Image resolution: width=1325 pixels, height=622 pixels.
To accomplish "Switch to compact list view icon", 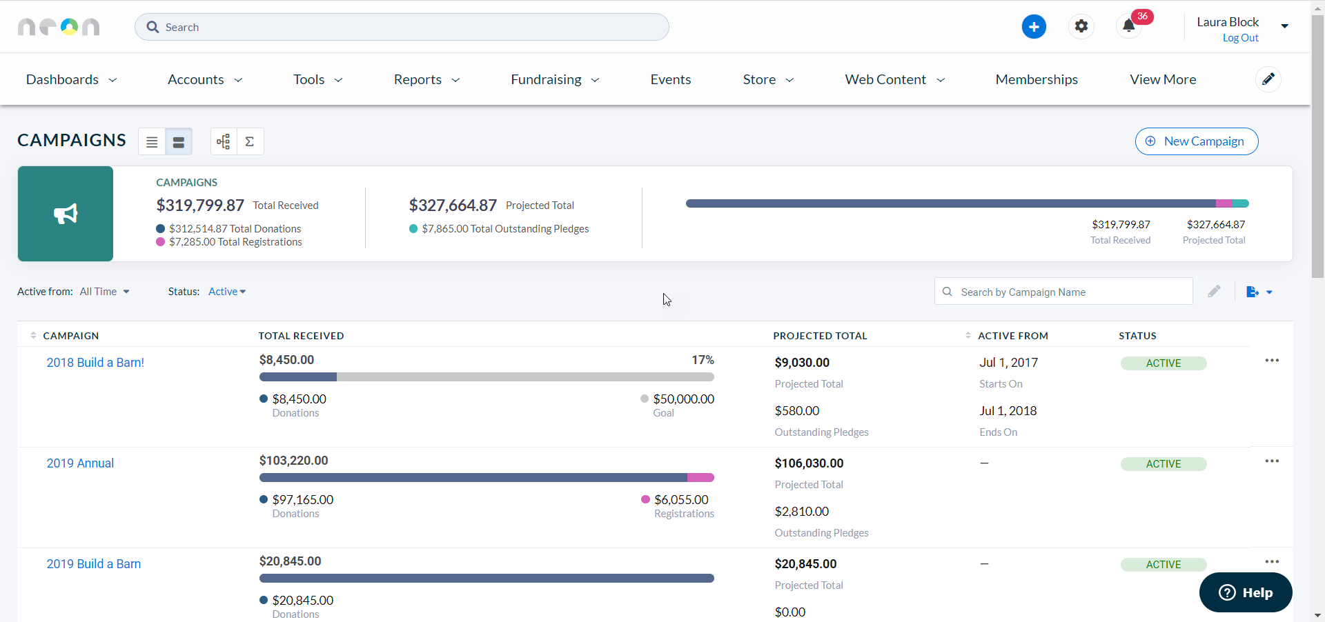I will click(x=152, y=142).
